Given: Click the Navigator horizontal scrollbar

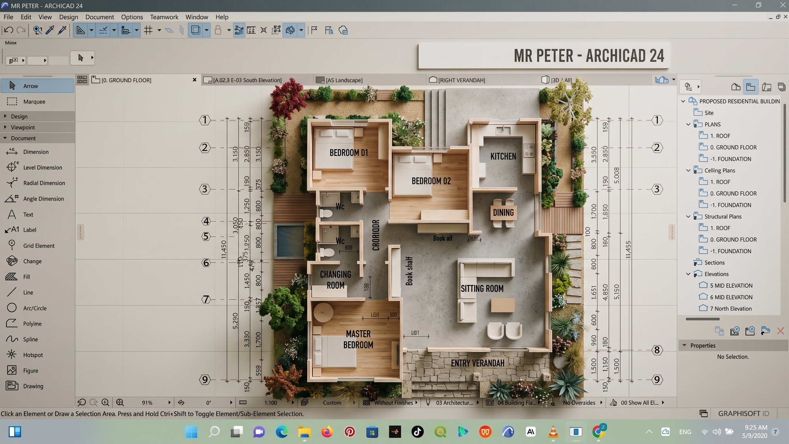Looking at the screenshot, I should click(x=702, y=319).
